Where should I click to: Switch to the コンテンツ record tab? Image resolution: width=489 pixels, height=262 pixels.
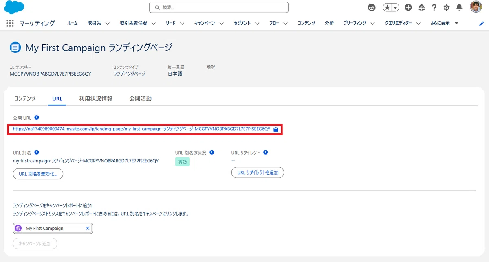point(25,98)
